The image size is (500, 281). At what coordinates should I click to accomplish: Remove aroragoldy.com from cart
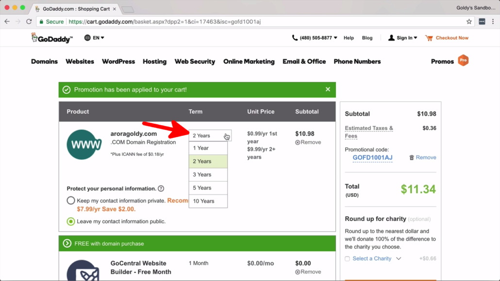(308, 142)
